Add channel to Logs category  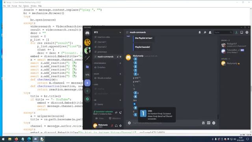pyautogui.click(x=120, y=84)
